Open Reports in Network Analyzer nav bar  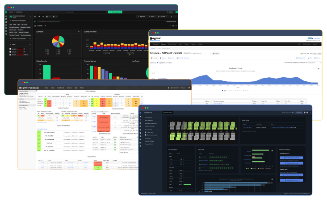tap(187, 44)
